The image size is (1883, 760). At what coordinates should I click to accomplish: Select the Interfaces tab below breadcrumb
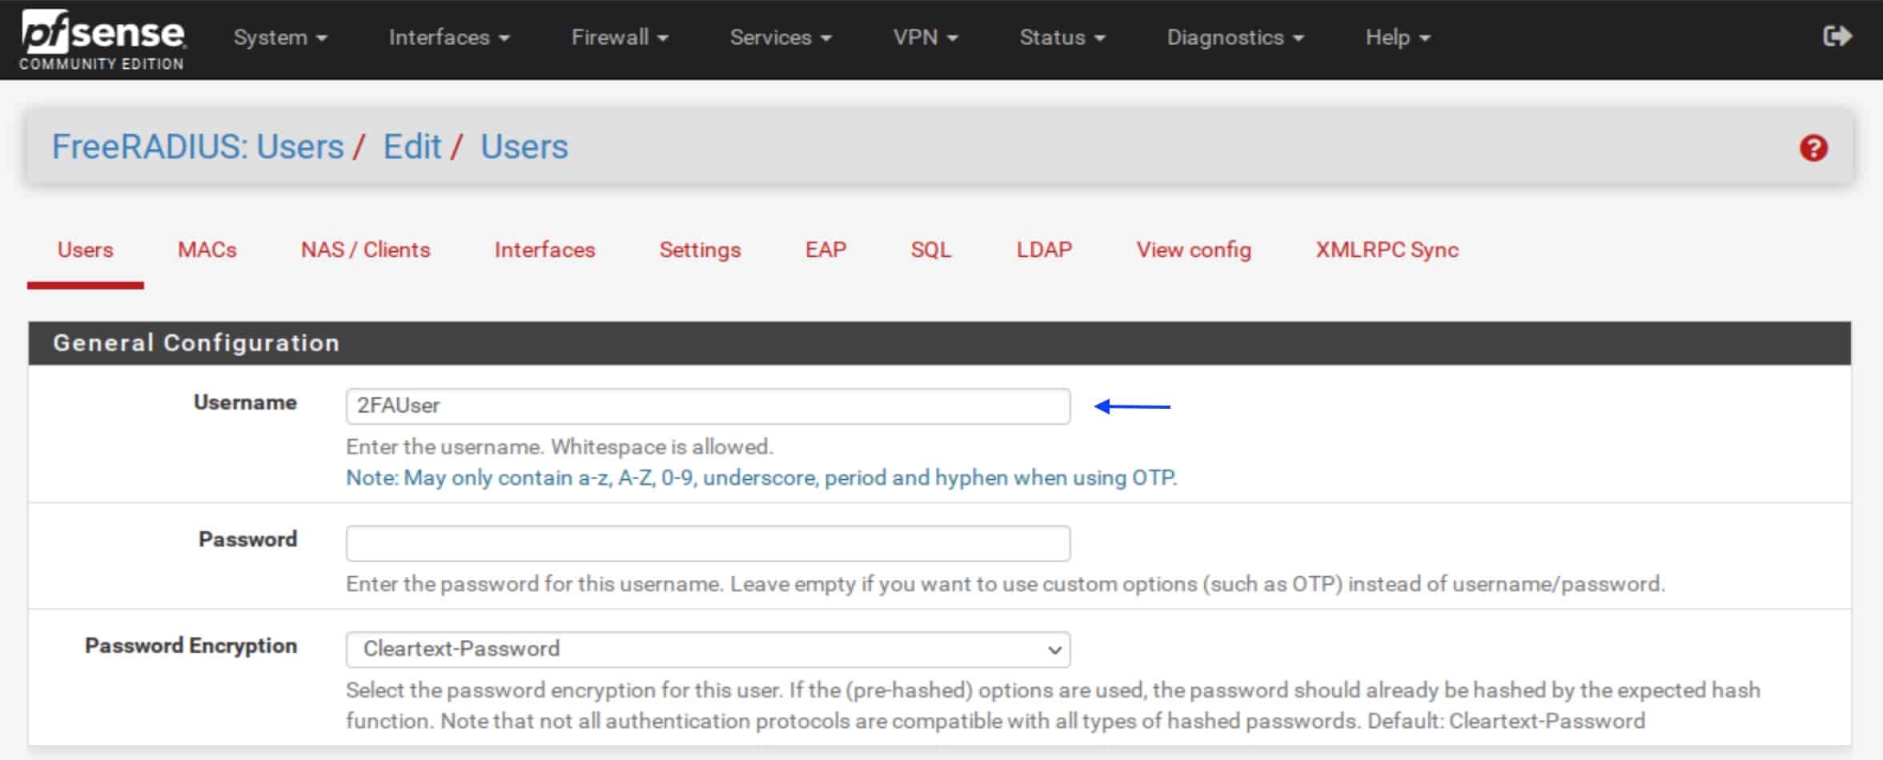click(544, 250)
